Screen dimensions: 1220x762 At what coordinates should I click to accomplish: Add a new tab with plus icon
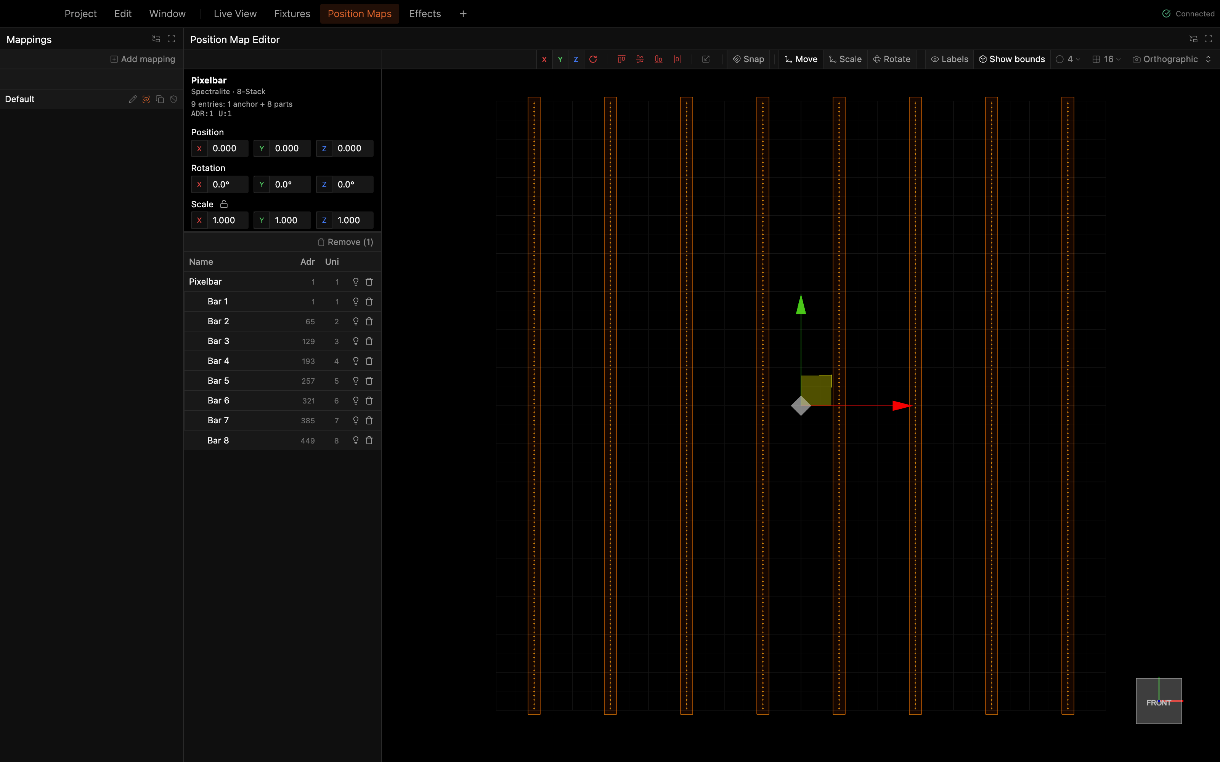pos(463,14)
